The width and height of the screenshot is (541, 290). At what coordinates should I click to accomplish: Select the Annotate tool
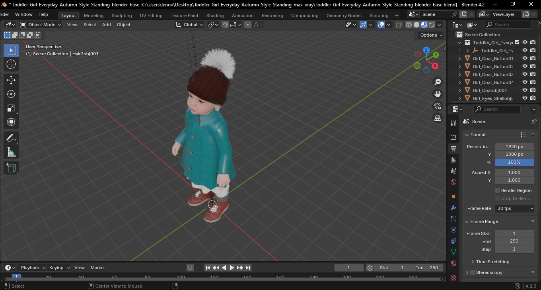click(11, 138)
